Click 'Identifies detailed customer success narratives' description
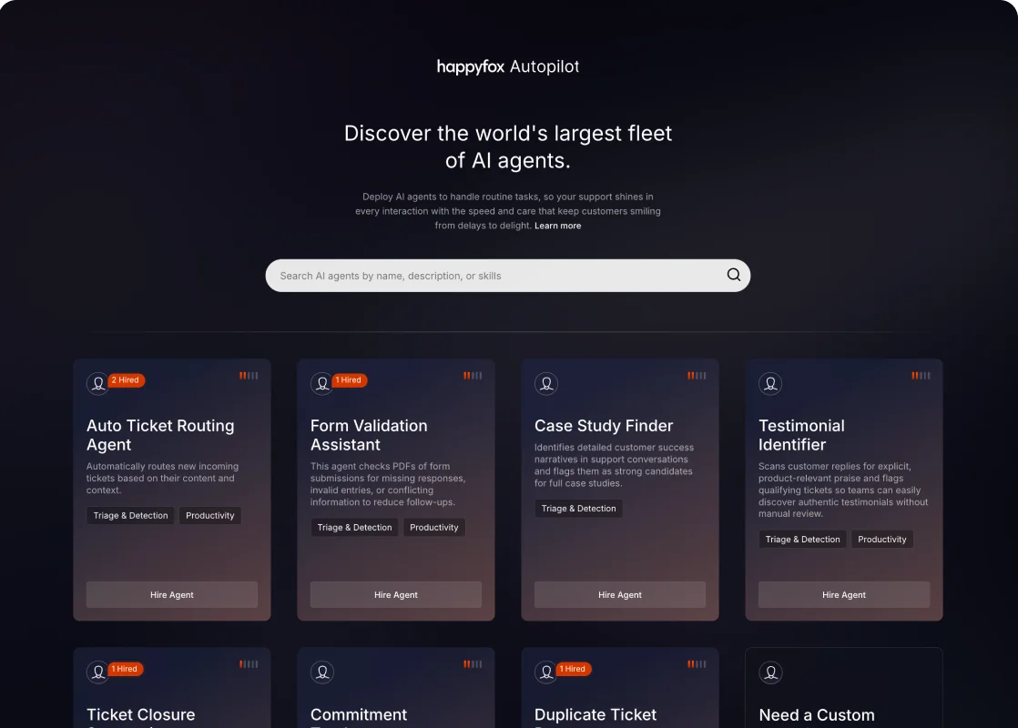The width and height of the screenshot is (1018, 728). point(614,465)
